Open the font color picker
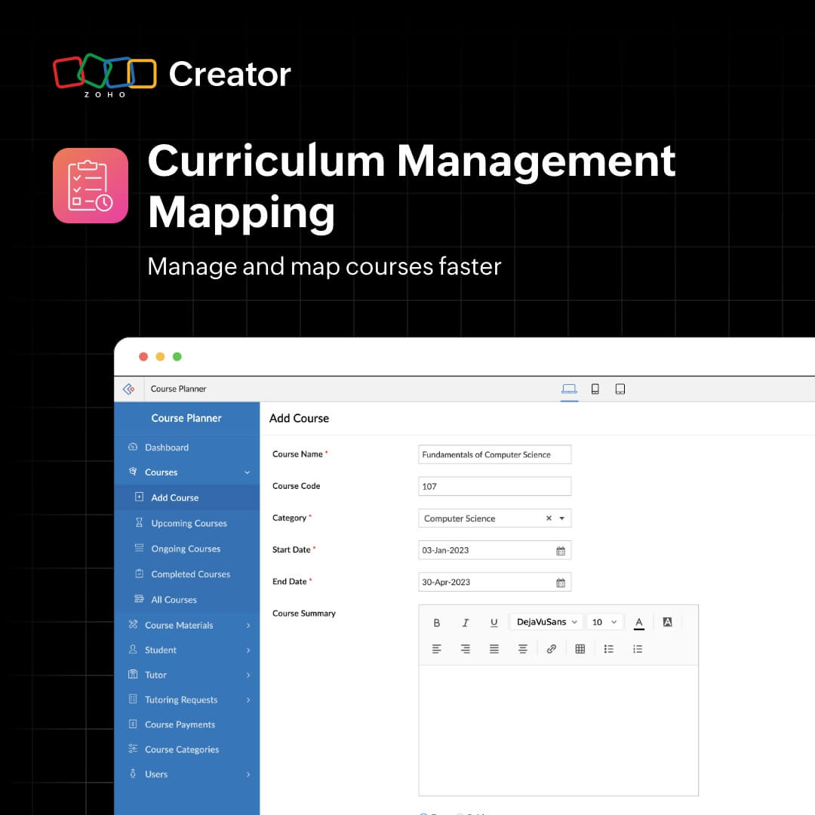This screenshot has height=815, width=815. pos(638,622)
